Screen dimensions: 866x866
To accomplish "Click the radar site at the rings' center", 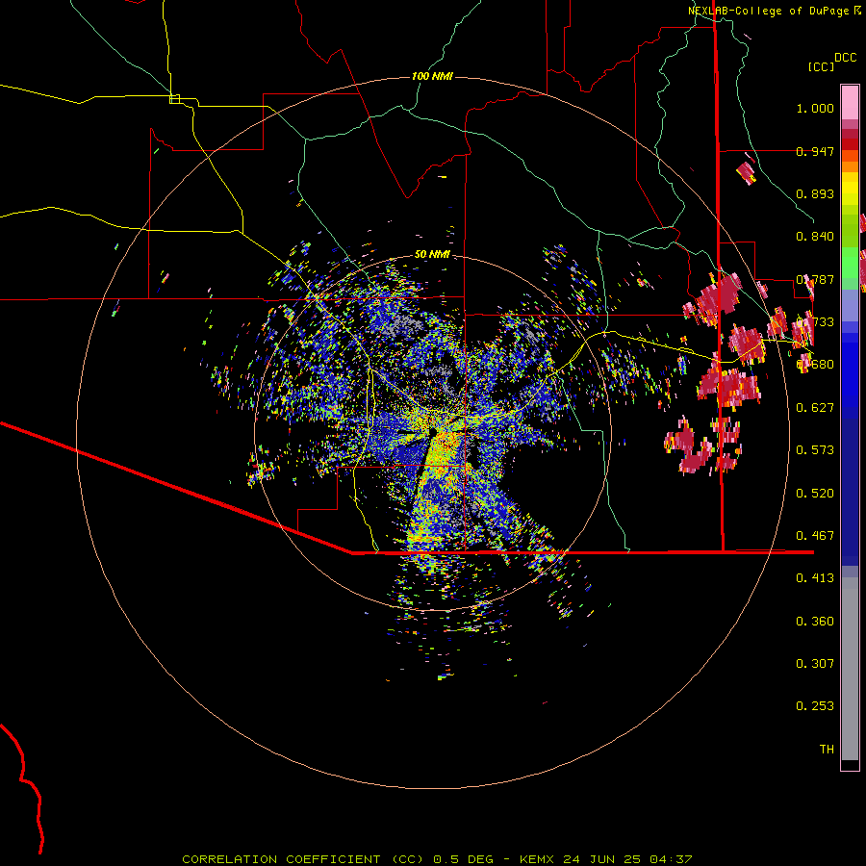I will (x=433, y=432).
